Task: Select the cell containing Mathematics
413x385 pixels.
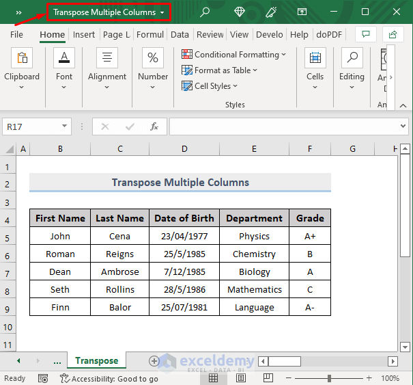Action: tap(254, 289)
